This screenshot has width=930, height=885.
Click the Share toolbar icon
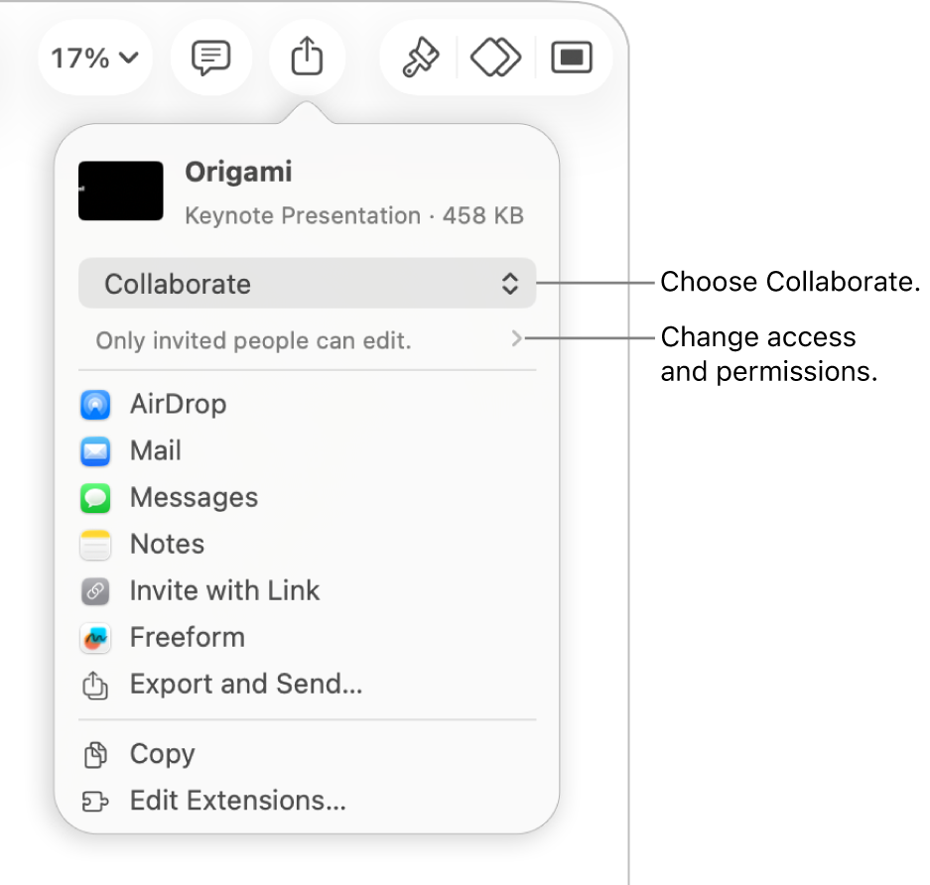point(307,57)
